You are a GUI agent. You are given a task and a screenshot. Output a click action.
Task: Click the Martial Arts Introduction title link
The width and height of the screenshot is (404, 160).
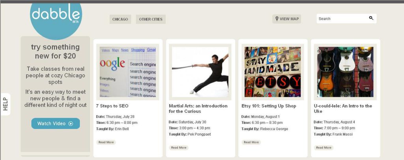(198, 109)
